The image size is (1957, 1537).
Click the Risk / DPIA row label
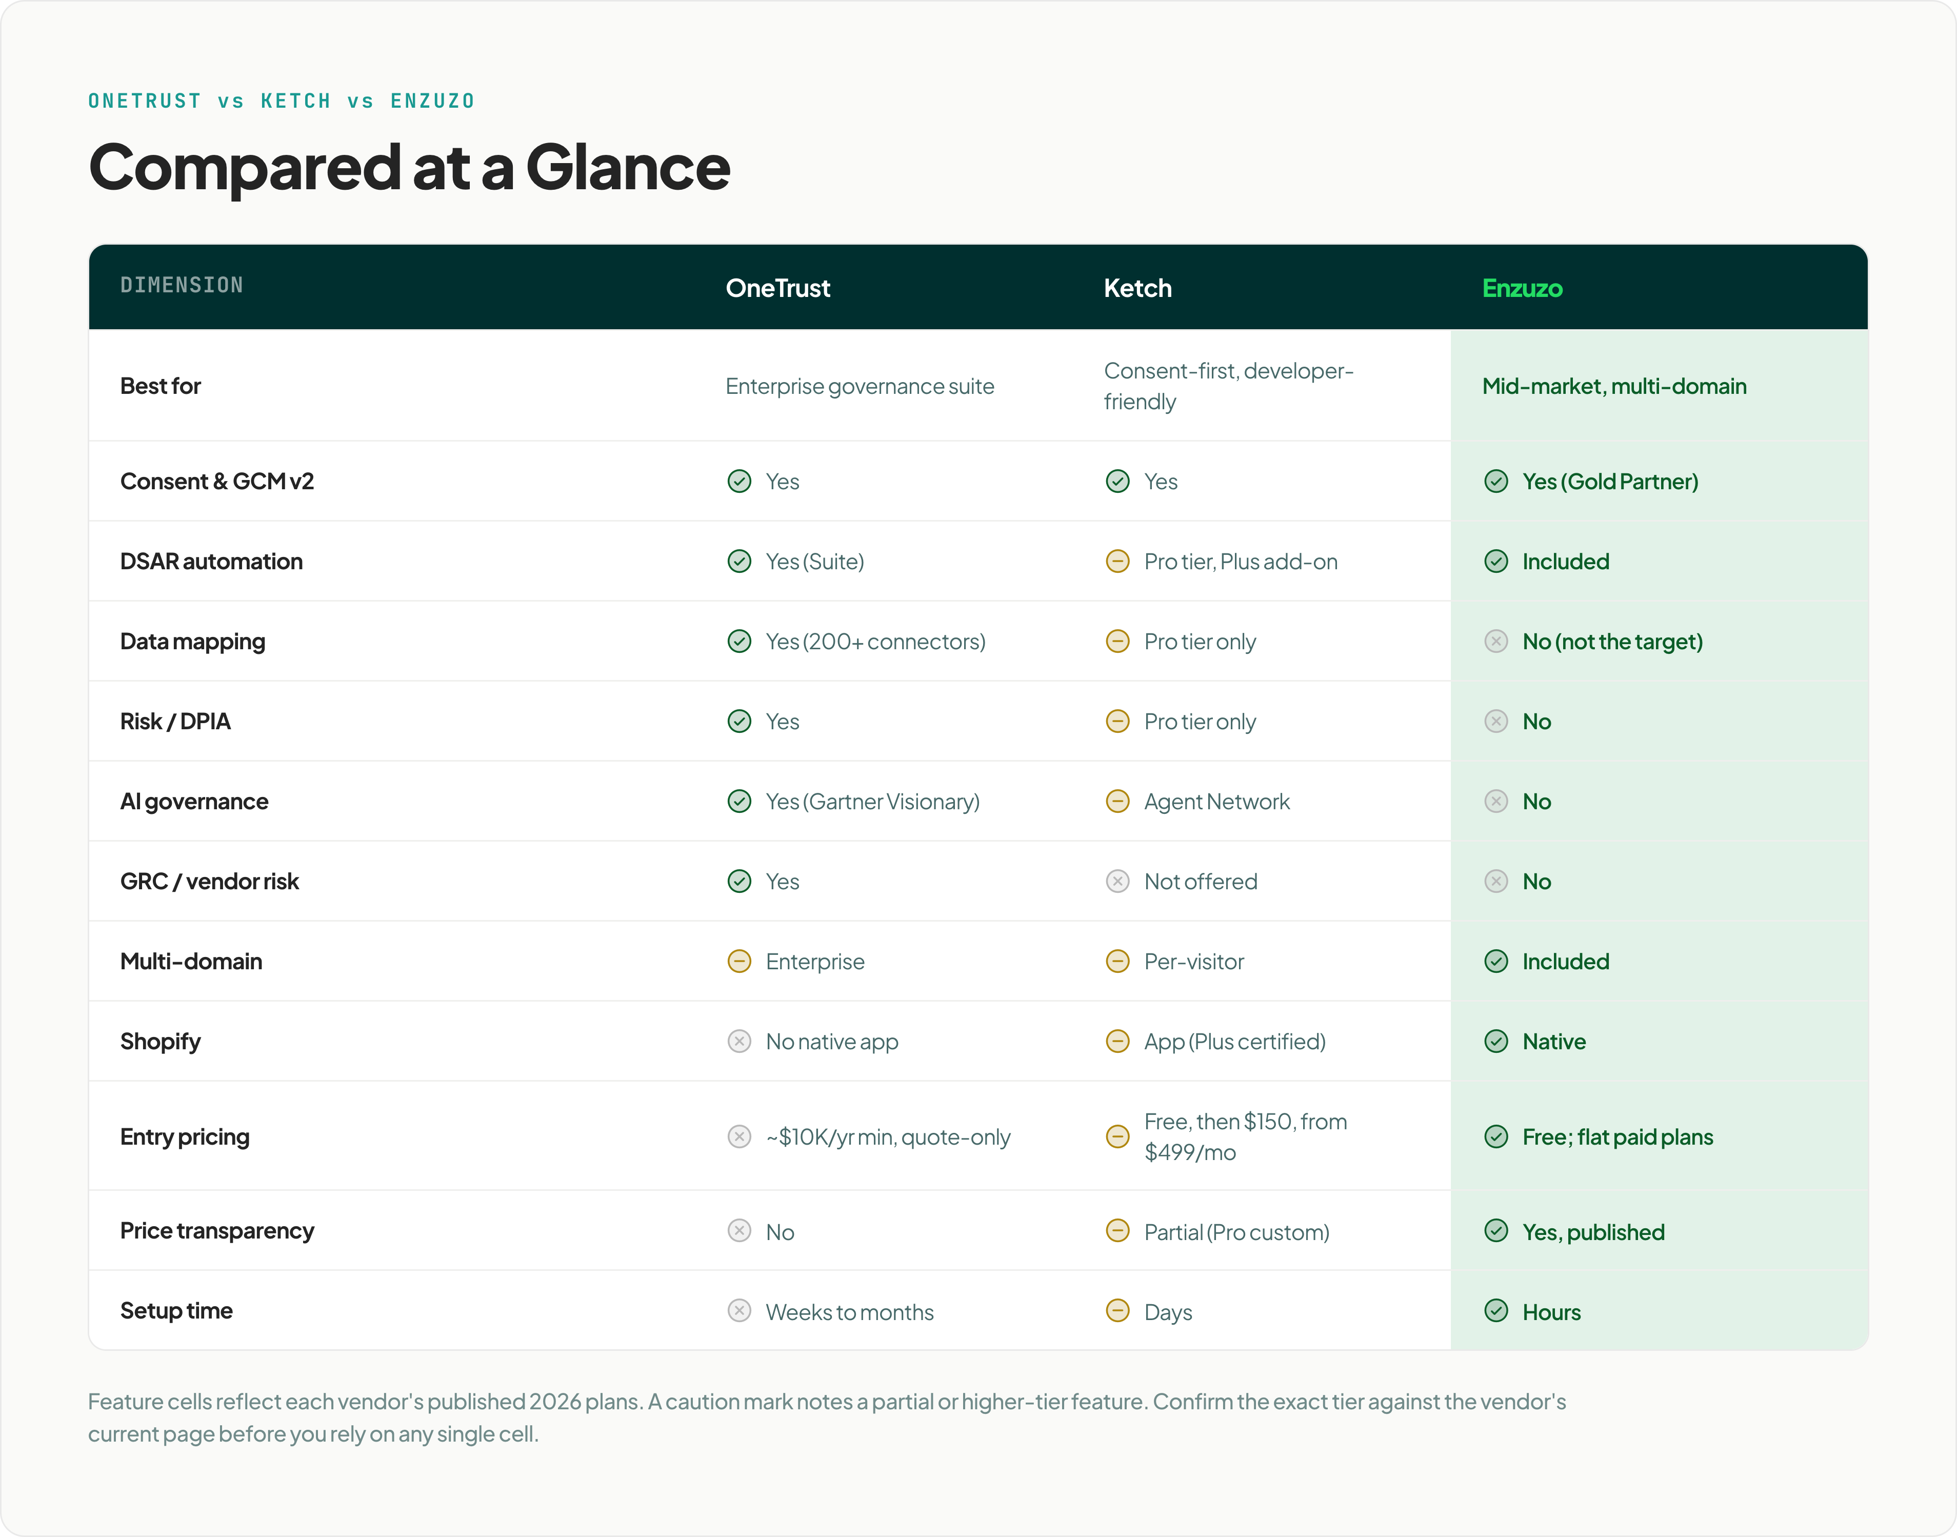(x=175, y=722)
